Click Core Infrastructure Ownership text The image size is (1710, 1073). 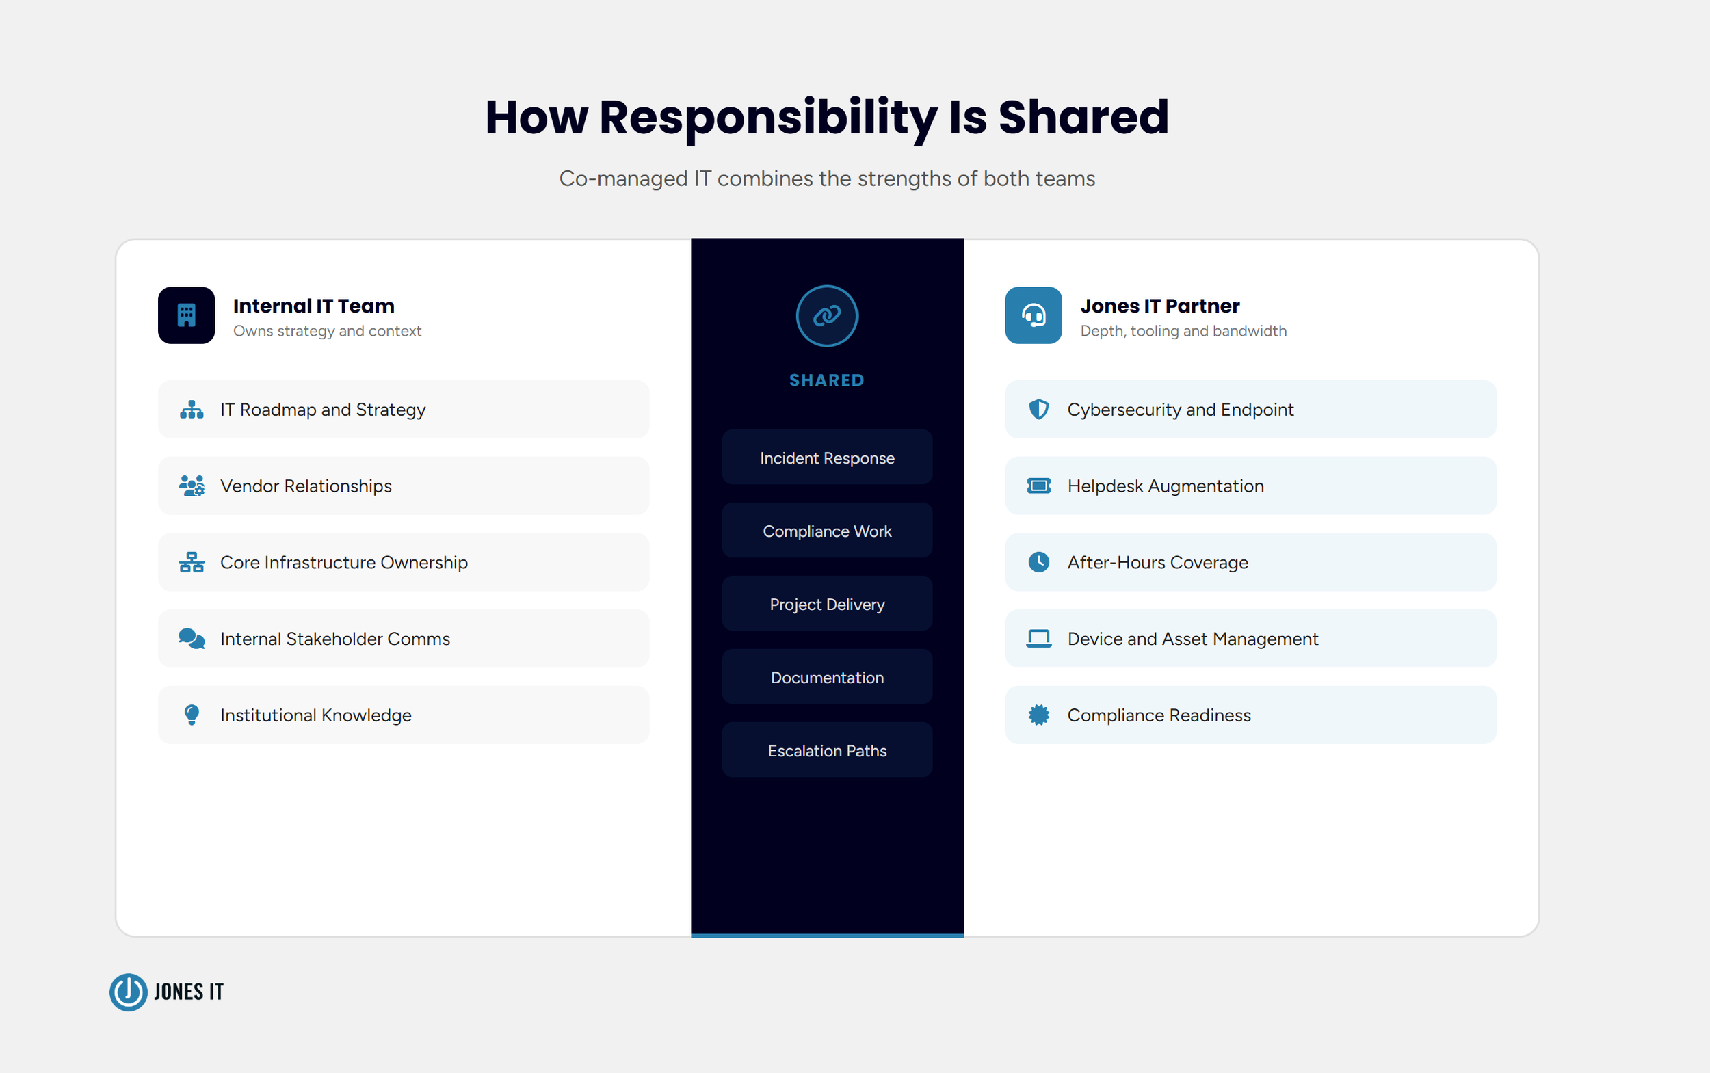point(344,563)
